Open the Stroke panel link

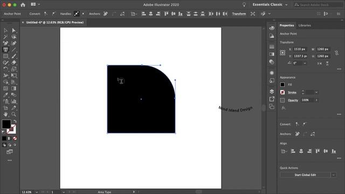point(292,92)
